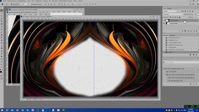Select the Zoom tool in the toolbox
This screenshot has width=199, height=112.
(x=2, y=65)
